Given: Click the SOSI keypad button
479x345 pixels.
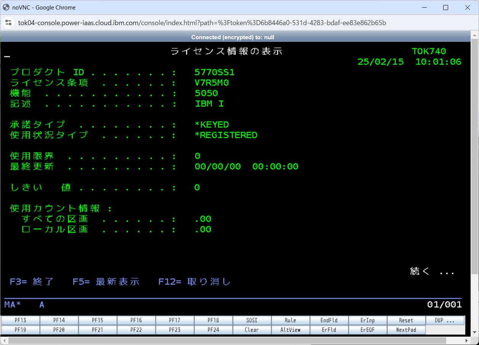Looking at the screenshot, I should (x=252, y=320).
